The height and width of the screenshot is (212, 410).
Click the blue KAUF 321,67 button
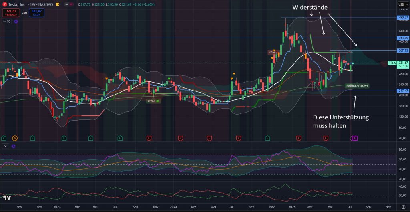pyautogui.click(x=36, y=13)
